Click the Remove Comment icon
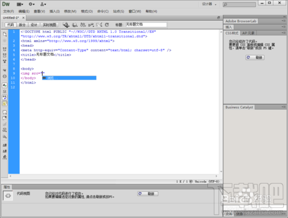This screenshot has height=218, width=288. [x=5, y=118]
